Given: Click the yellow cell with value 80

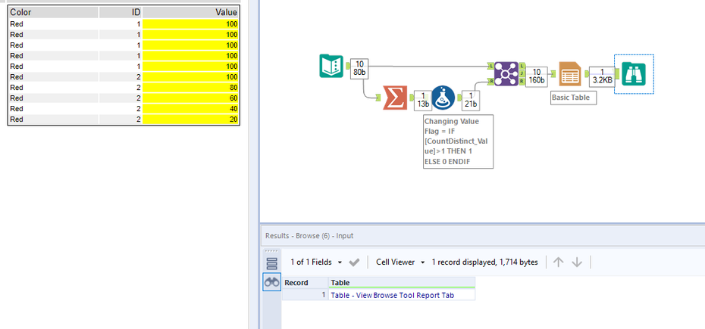Looking at the screenshot, I should click(190, 88).
